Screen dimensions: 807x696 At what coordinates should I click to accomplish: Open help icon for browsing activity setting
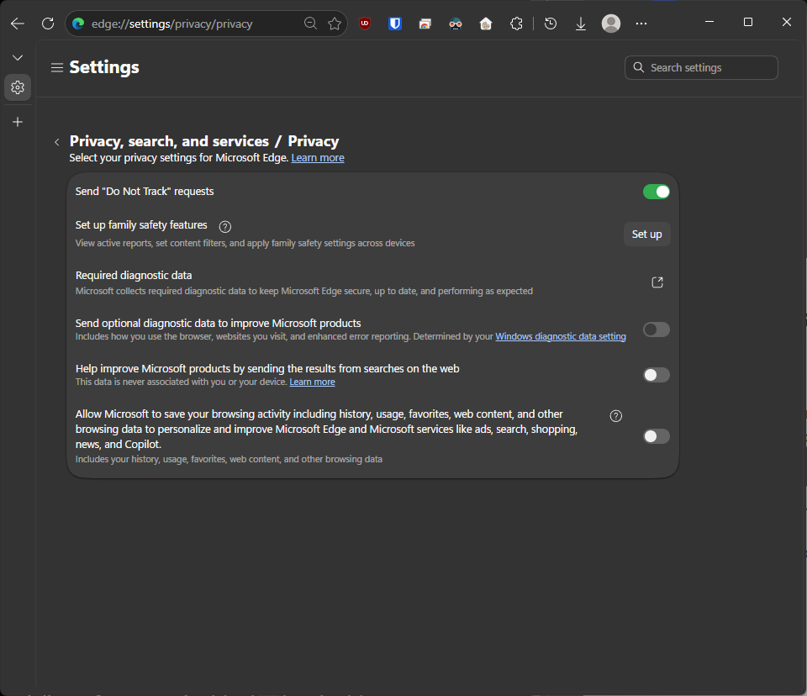pyautogui.click(x=616, y=416)
